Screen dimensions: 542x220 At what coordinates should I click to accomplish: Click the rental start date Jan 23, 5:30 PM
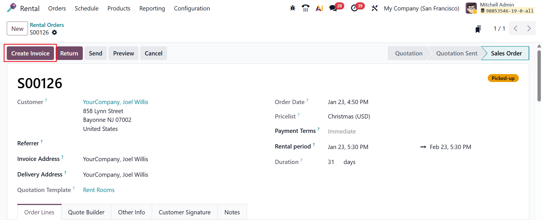point(348,147)
